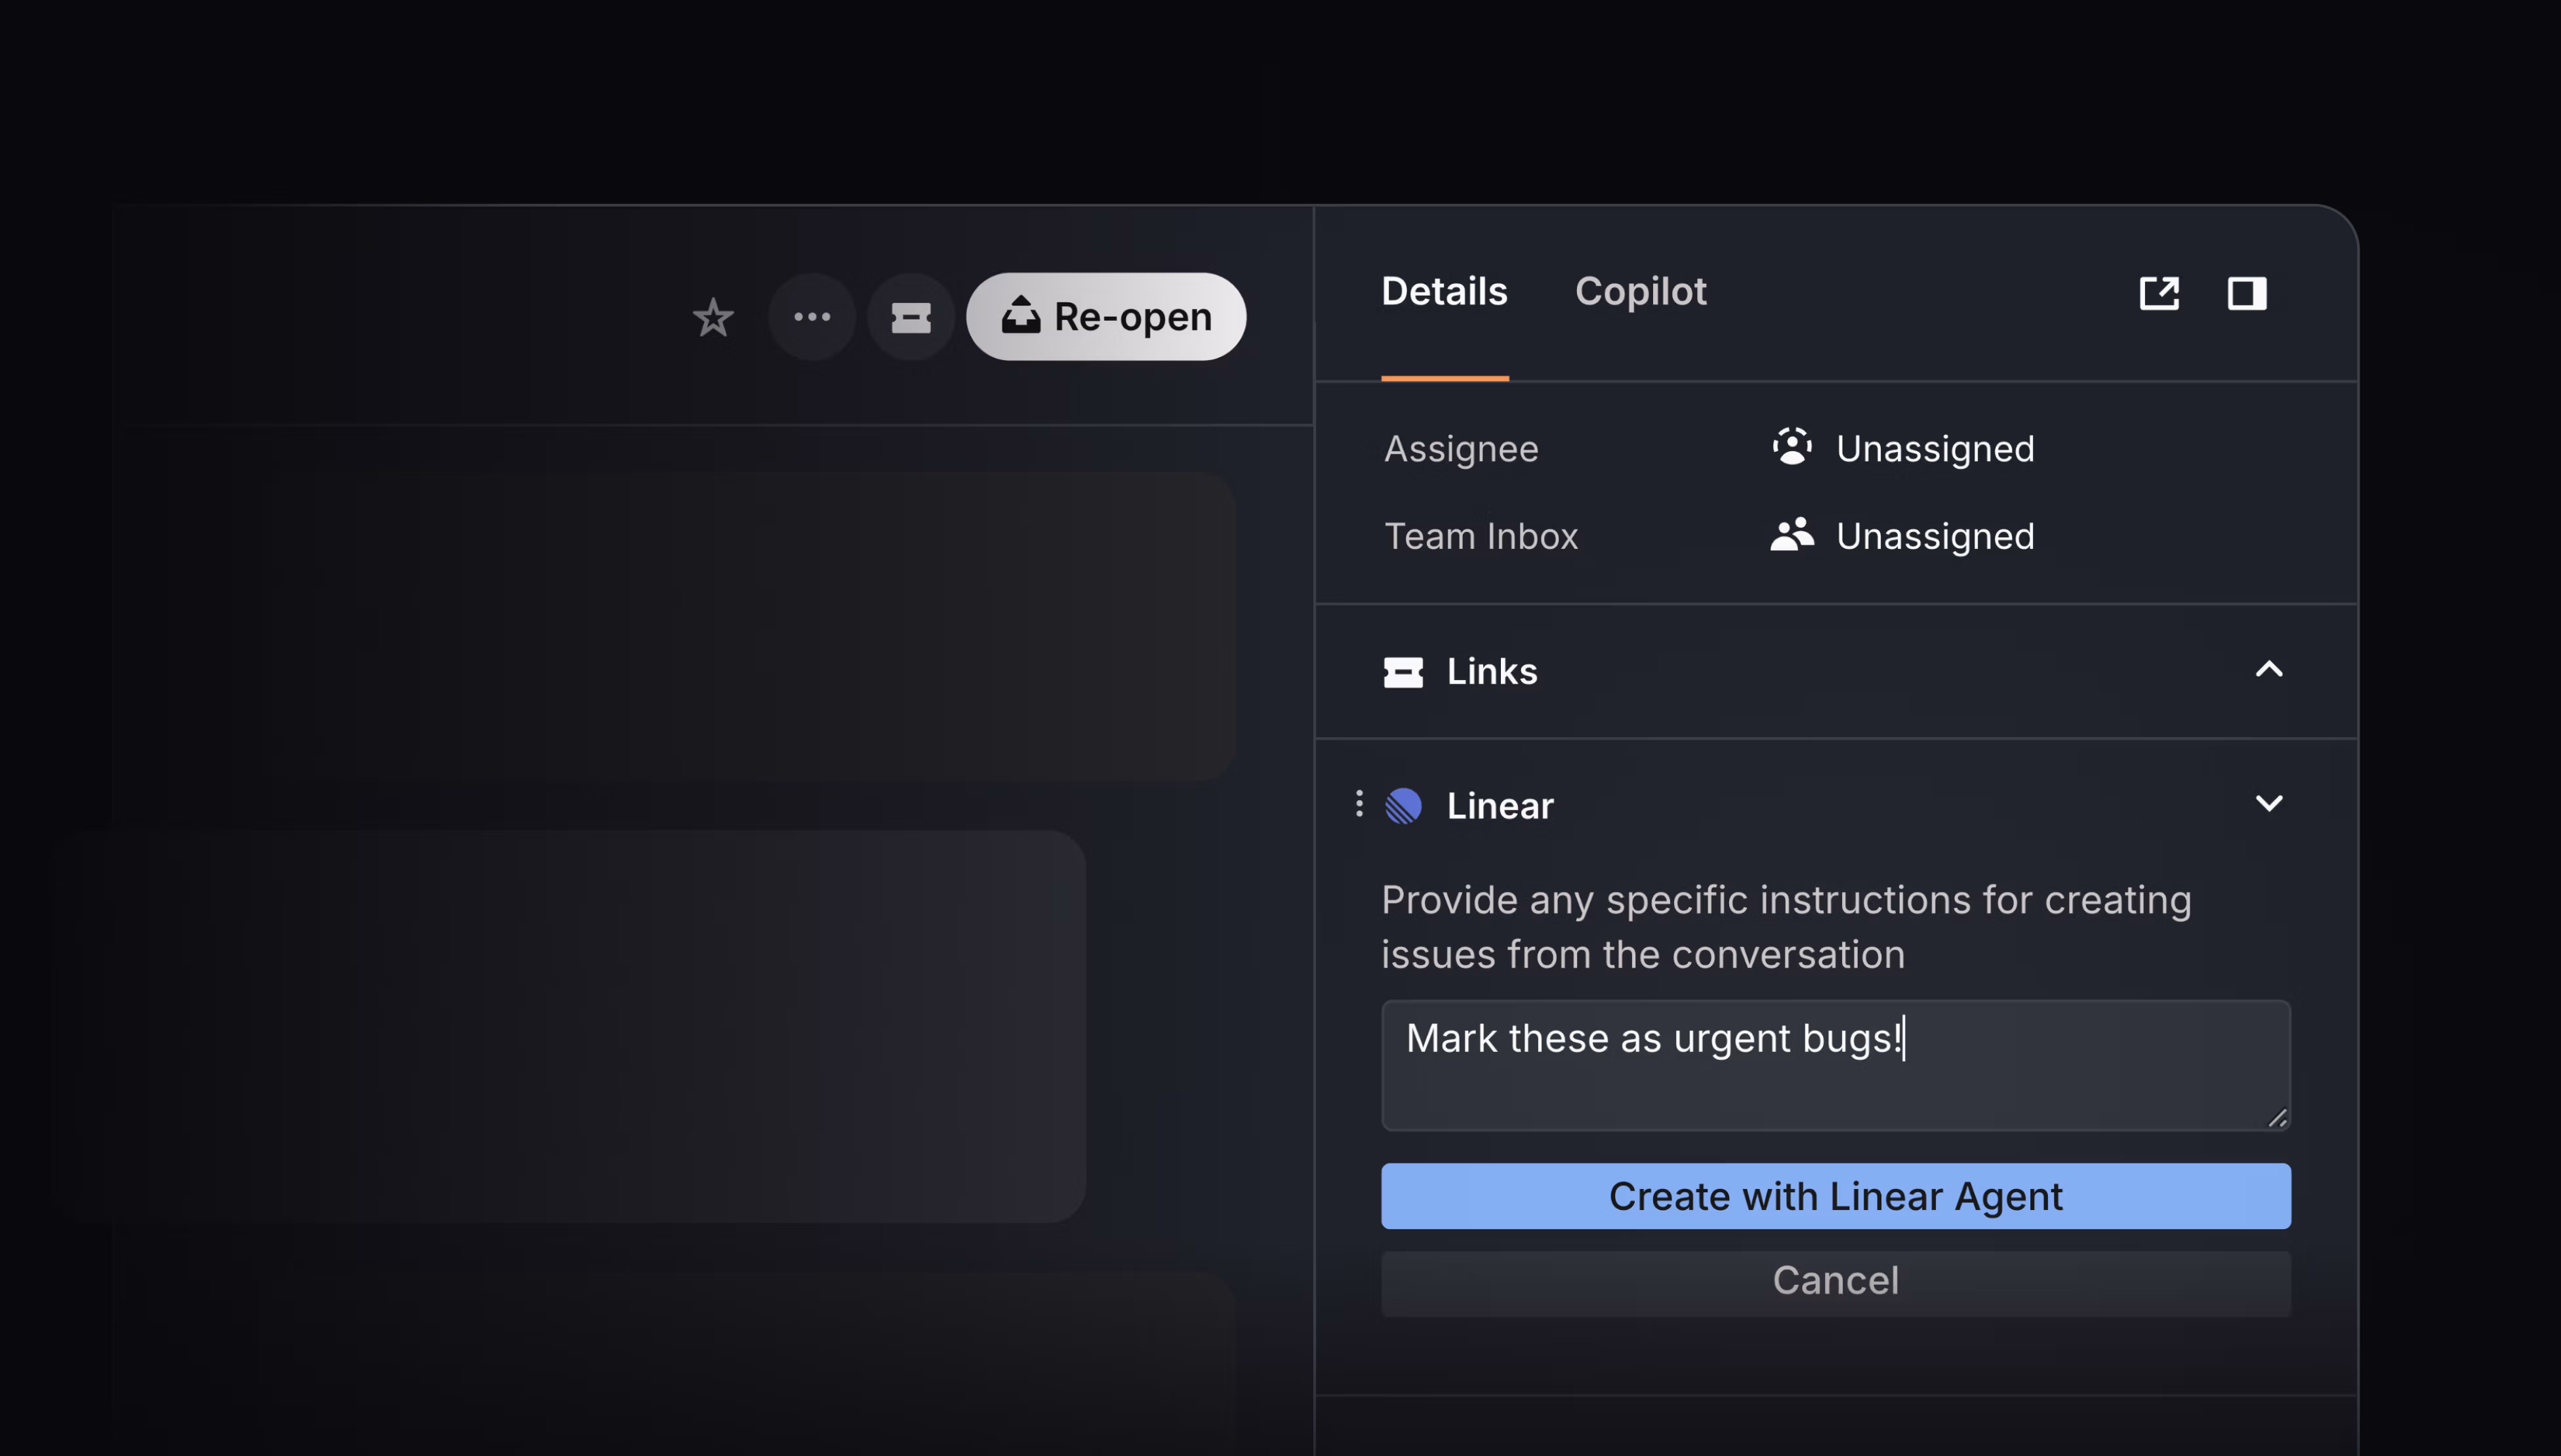Image resolution: width=2561 pixels, height=1456 pixels.
Task: Click the Linear logo in the Links panel
Action: pos(1403,805)
